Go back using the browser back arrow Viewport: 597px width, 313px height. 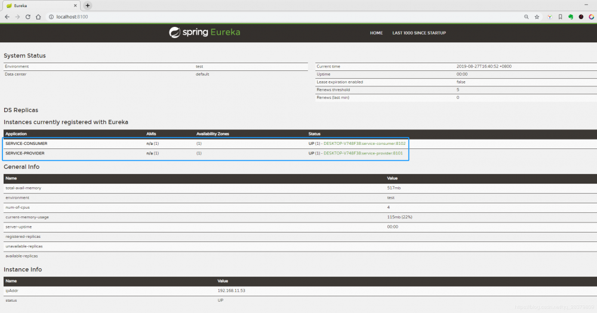pyautogui.click(x=7, y=17)
